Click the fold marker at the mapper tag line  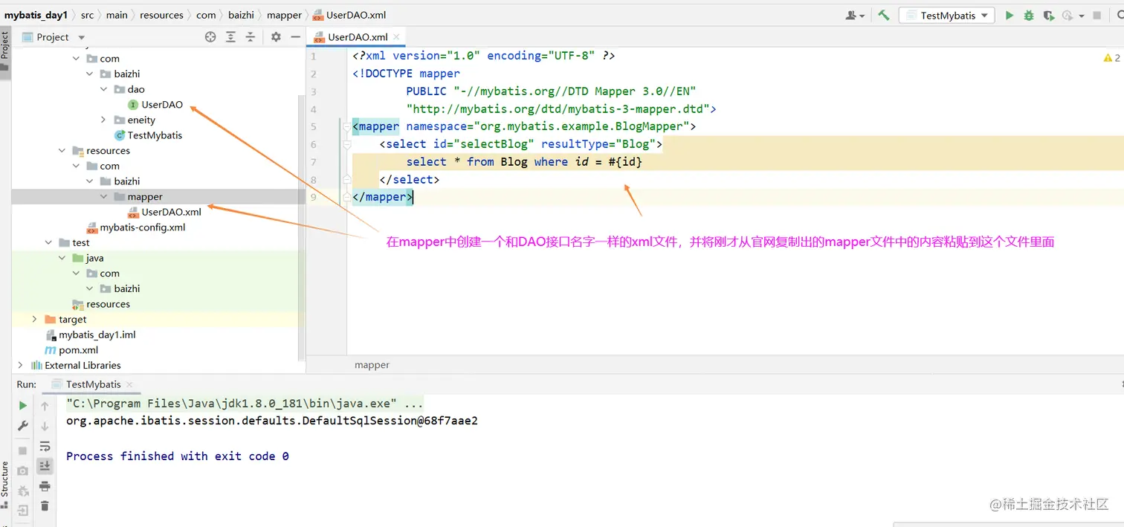pos(347,126)
